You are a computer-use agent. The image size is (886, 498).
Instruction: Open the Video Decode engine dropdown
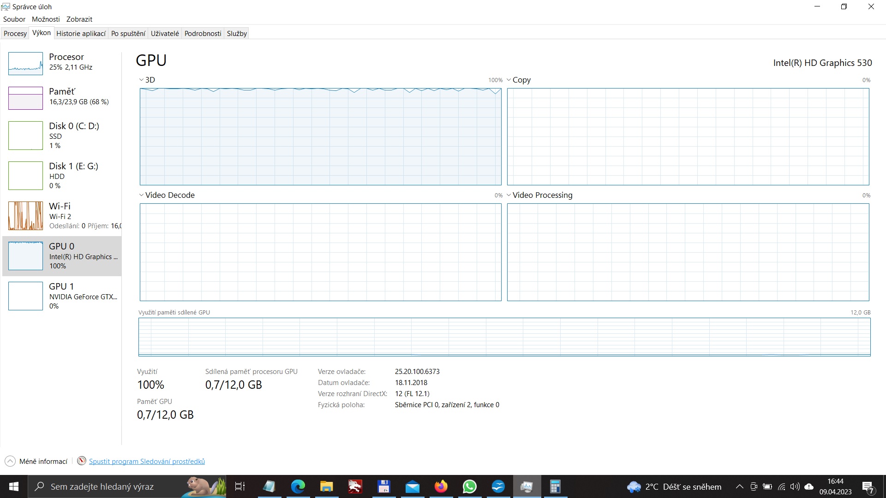(x=141, y=195)
